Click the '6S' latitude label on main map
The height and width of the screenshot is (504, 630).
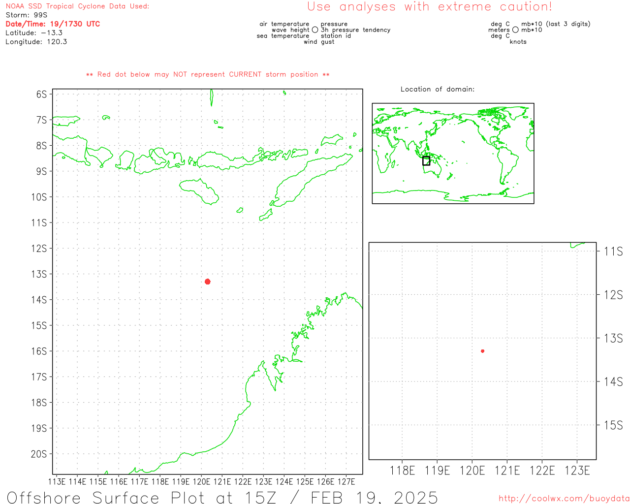[42, 94]
